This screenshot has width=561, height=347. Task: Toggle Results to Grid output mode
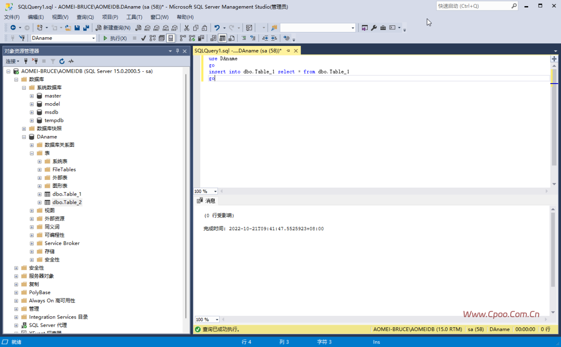point(223,38)
